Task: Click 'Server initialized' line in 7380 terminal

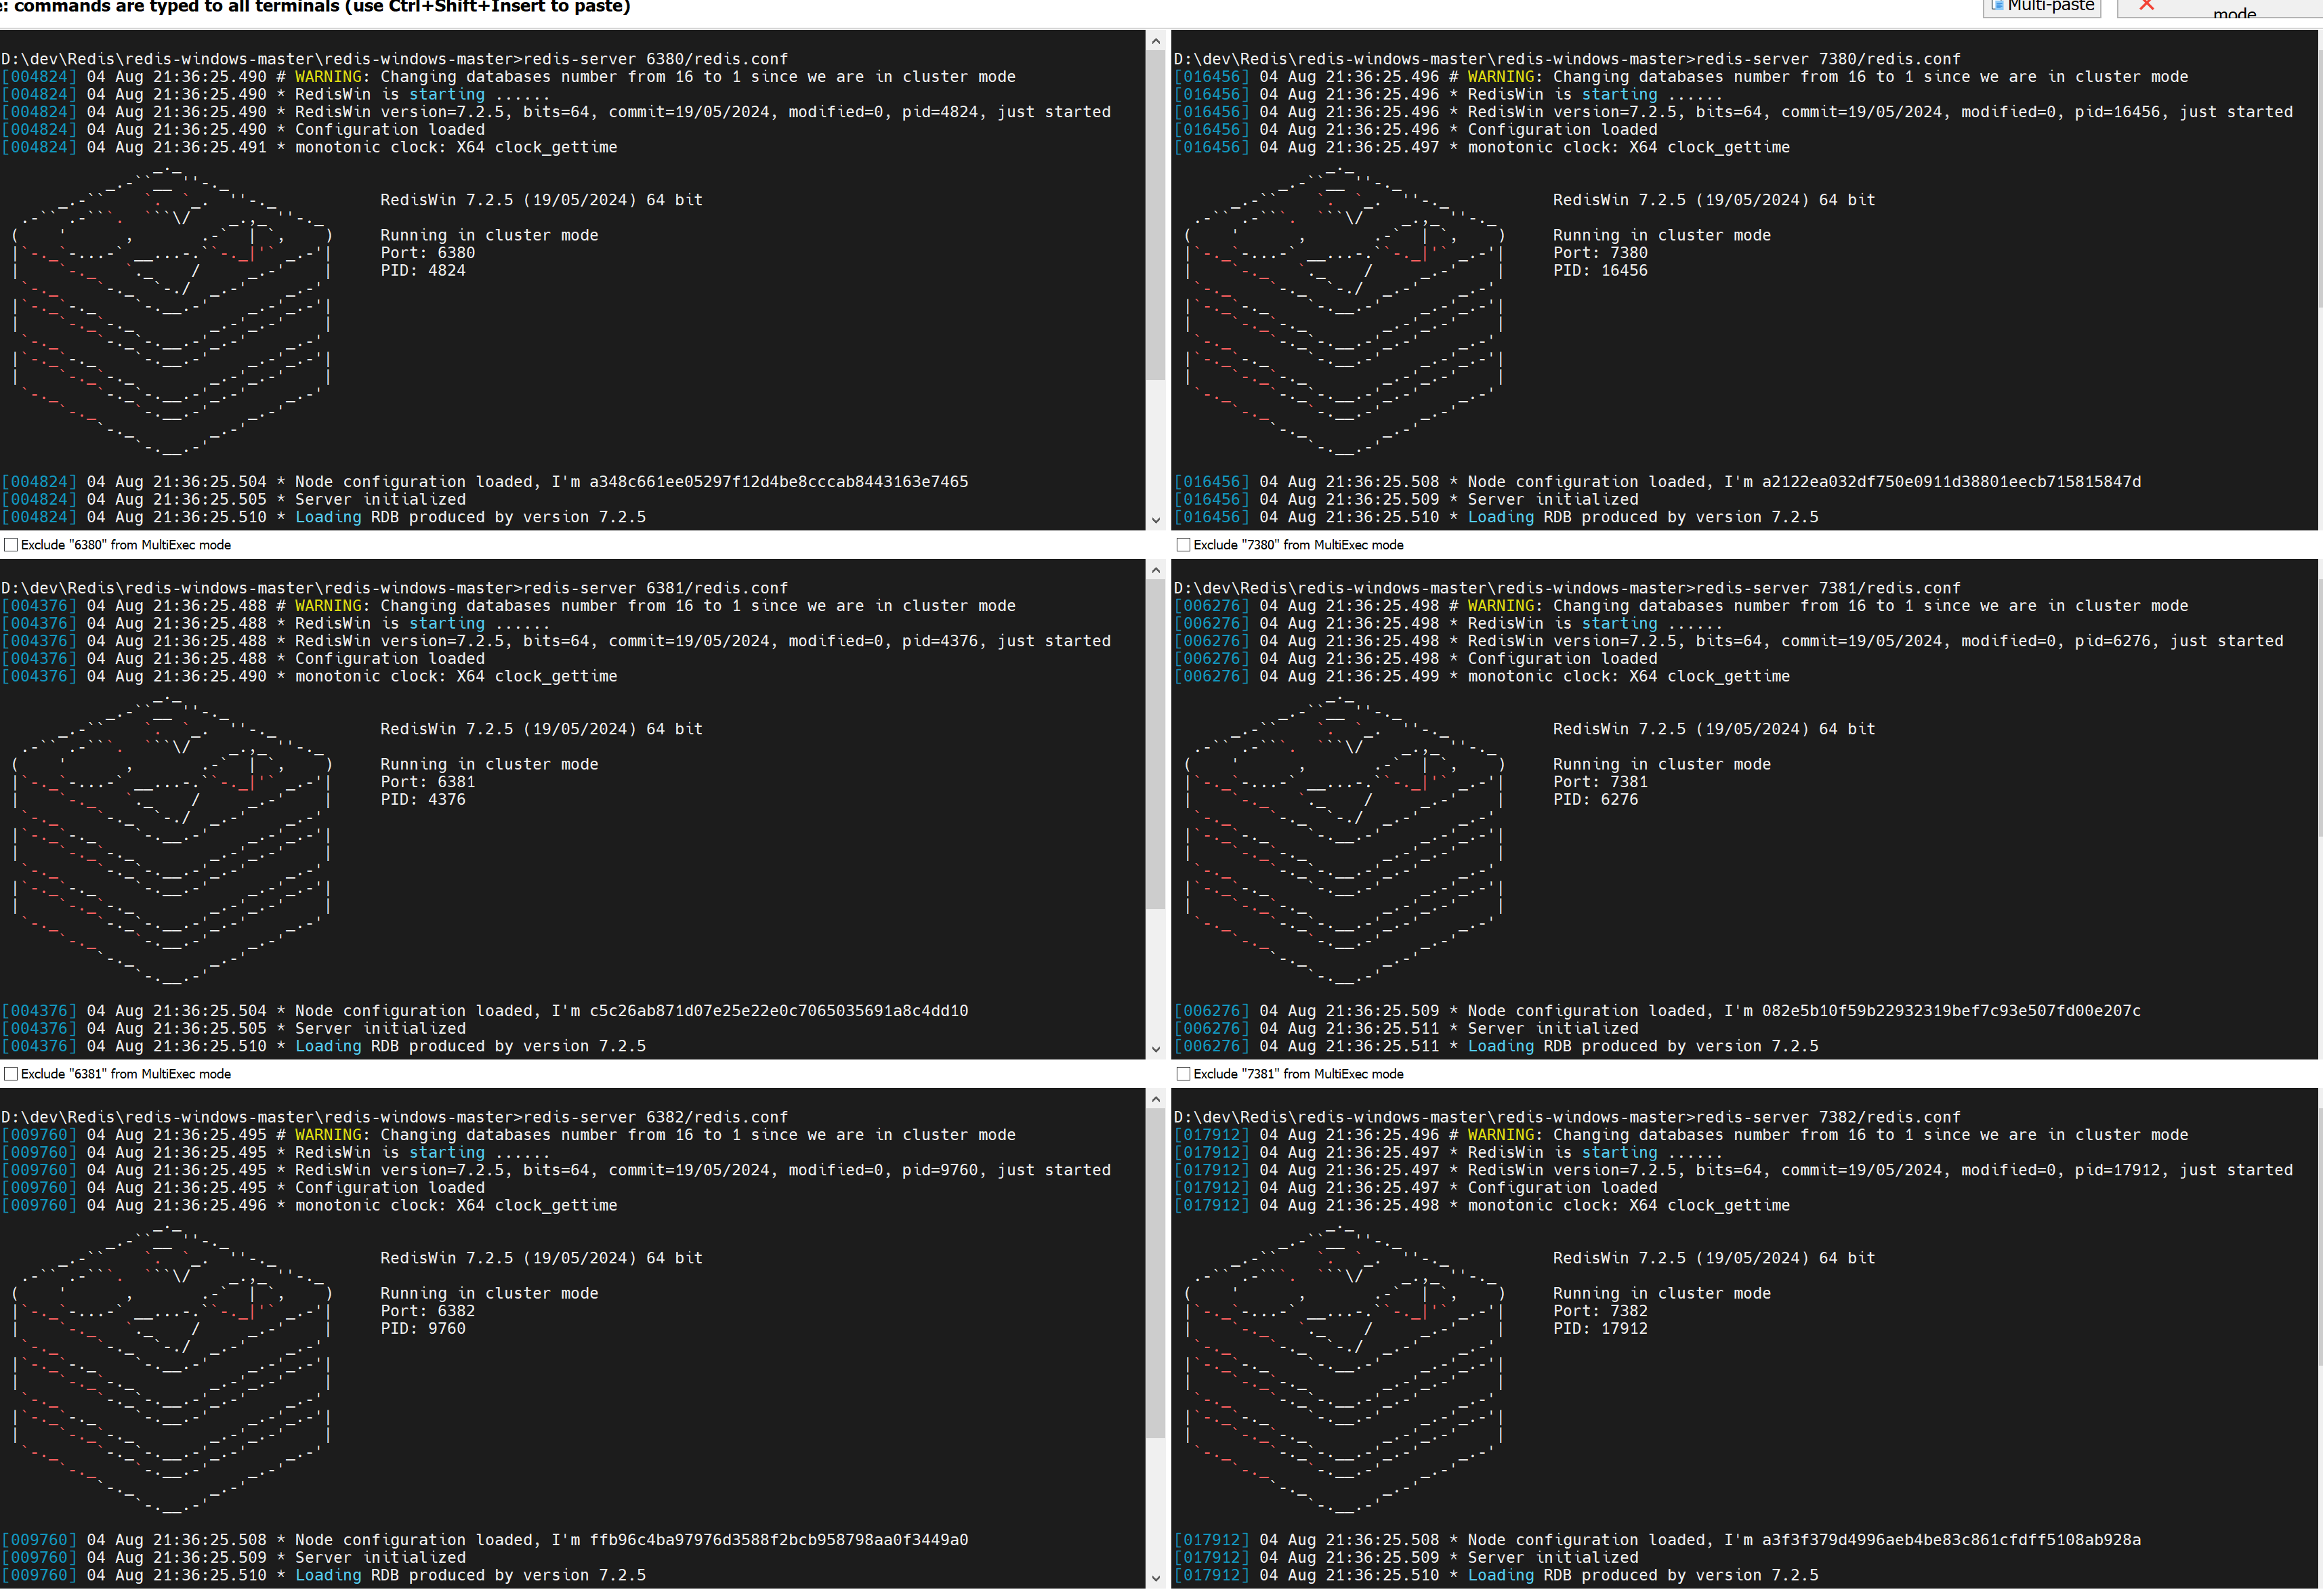Action: (1553, 500)
